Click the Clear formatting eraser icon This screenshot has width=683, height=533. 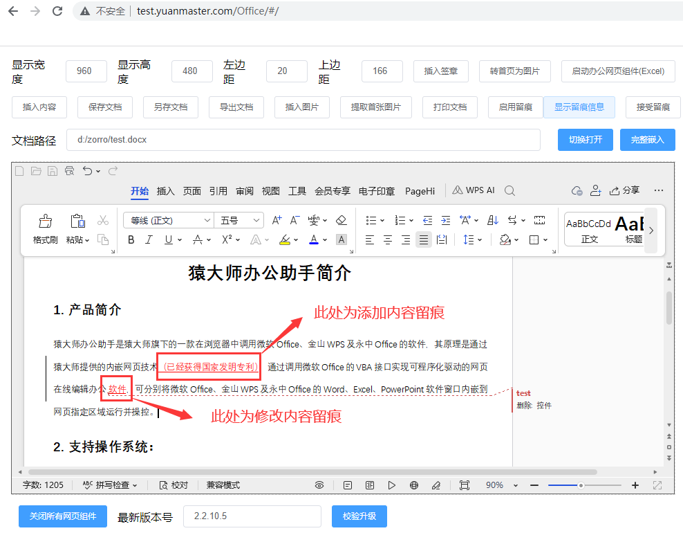341,220
